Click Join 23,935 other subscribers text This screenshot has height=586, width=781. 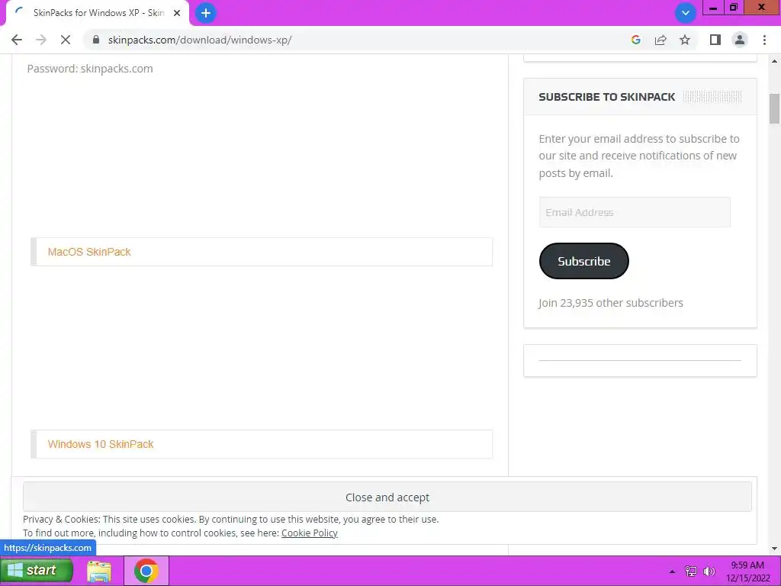coord(611,303)
